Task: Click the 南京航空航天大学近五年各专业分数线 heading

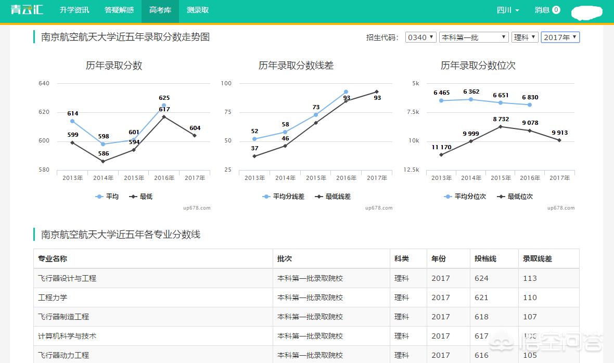Action: tap(121, 235)
